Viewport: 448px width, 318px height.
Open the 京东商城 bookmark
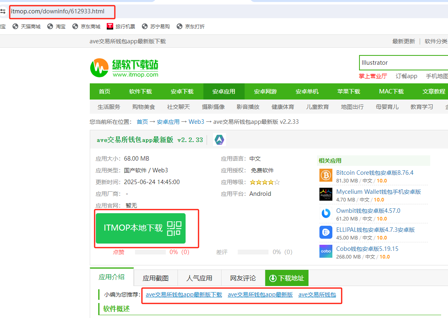86,26
